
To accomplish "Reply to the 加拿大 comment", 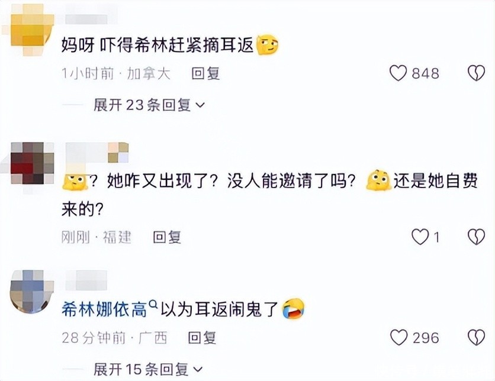I will pos(205,73).
